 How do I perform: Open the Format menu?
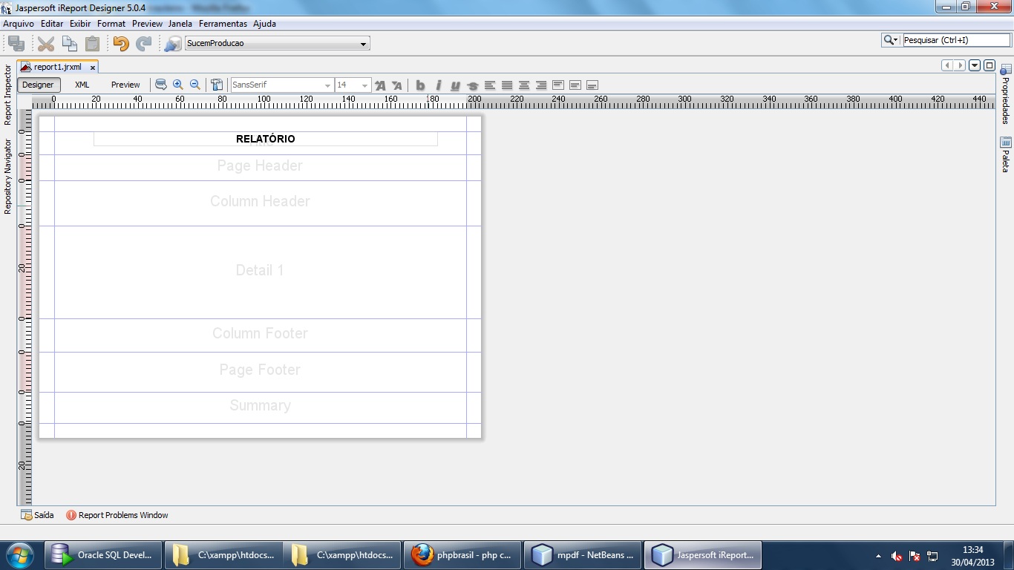(x=111, y=24)
